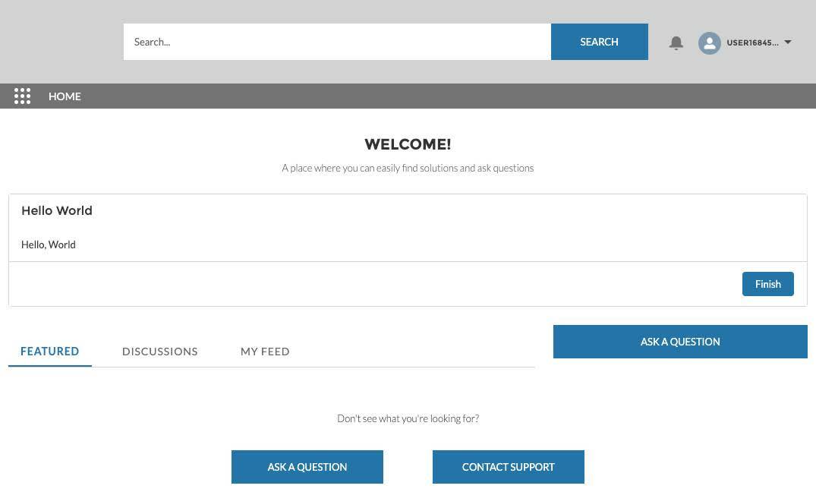Focus the Search input field

[337, 42]
